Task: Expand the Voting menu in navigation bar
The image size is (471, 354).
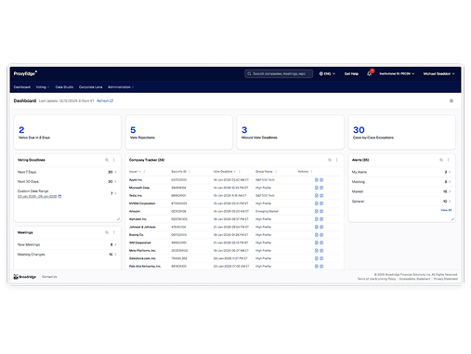Action: tap(43, 87)
